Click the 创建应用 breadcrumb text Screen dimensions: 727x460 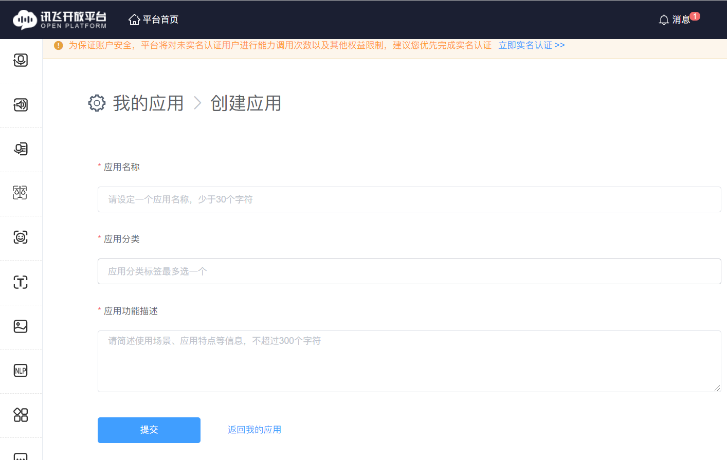[246, 103]
